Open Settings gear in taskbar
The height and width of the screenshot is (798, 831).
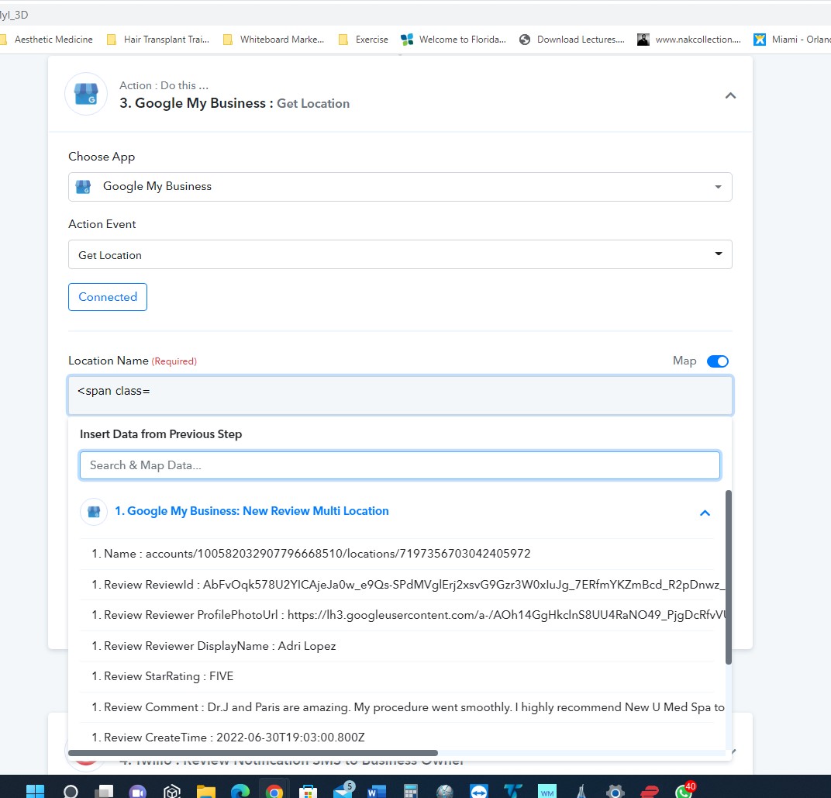pyautogui.click(x=615, y=792)
